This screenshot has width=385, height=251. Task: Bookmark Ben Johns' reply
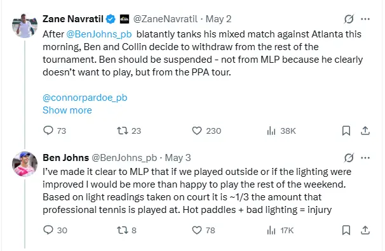pos(346,230)
